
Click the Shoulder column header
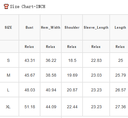click(x=72, y=28)
